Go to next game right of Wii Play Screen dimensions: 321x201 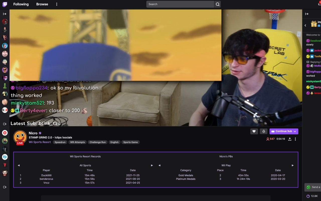pyautogui.click(x=293, y=165)
